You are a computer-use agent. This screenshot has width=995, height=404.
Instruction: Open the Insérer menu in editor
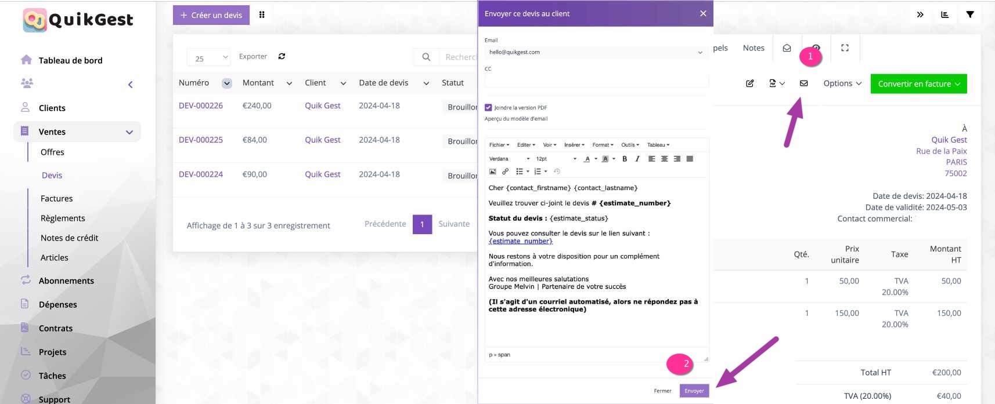click(574, 145)
